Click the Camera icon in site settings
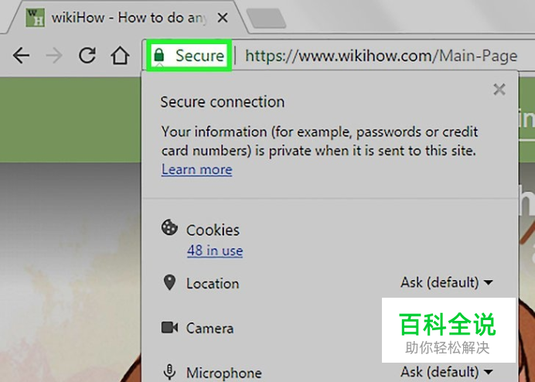Image resolution: width=535 pixels, height=382 pixels. (x=169, y=327)
